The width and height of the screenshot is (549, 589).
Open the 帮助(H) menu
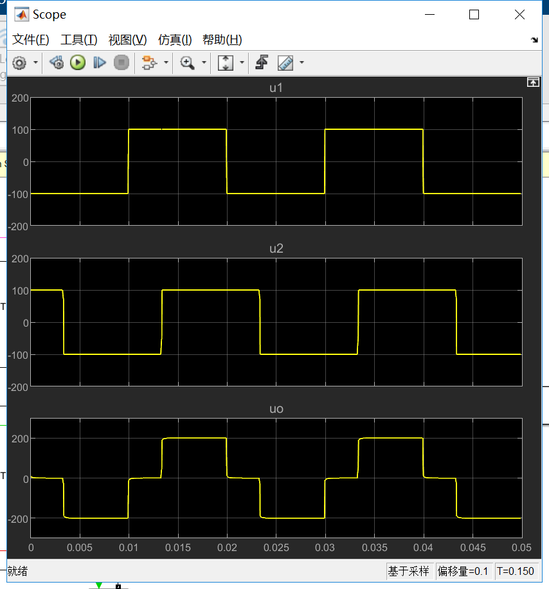222,39
